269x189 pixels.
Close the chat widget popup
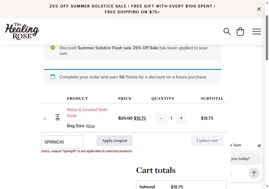[259, 146]
